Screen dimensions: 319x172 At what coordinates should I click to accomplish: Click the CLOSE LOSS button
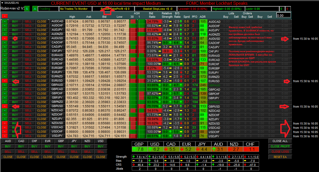[280, 152]
